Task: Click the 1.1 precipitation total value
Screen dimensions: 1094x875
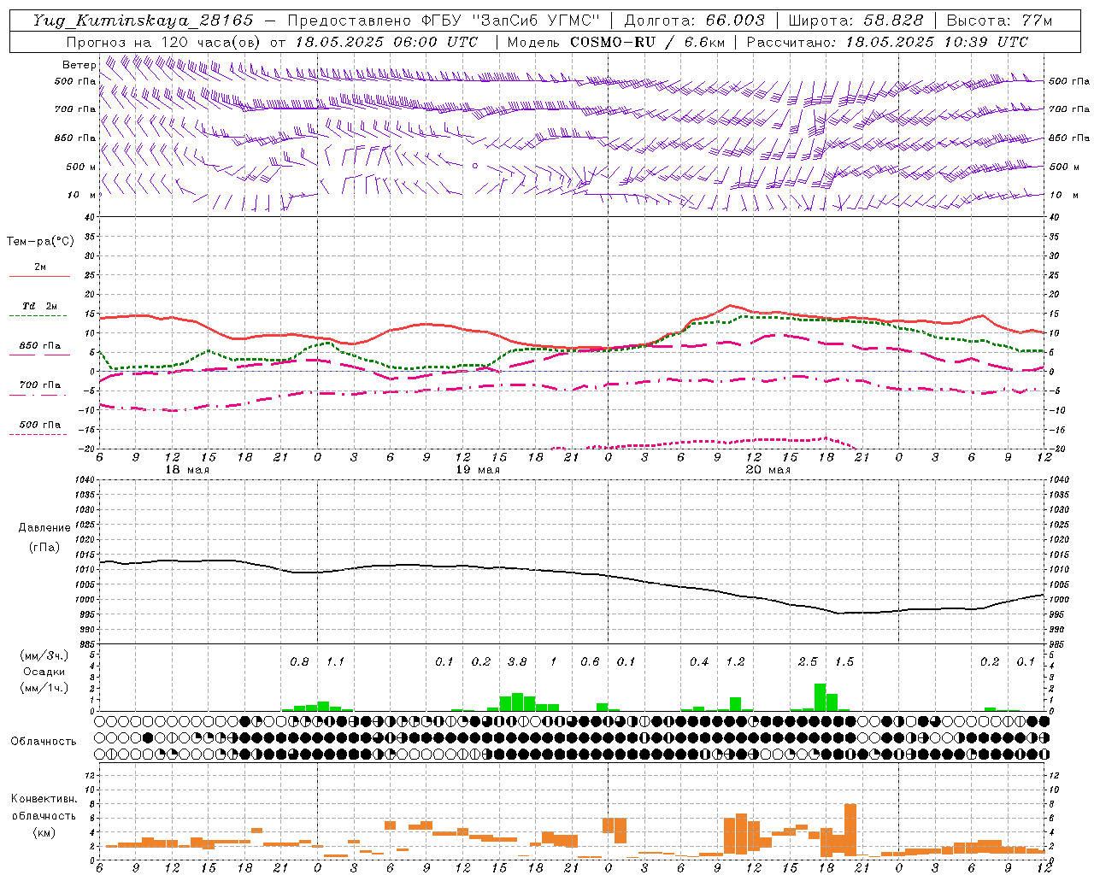Action: [x=336, y=662]
